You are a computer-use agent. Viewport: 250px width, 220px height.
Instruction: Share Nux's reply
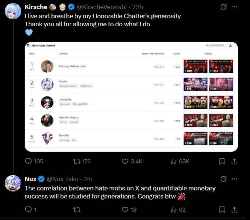pos(234,209)
